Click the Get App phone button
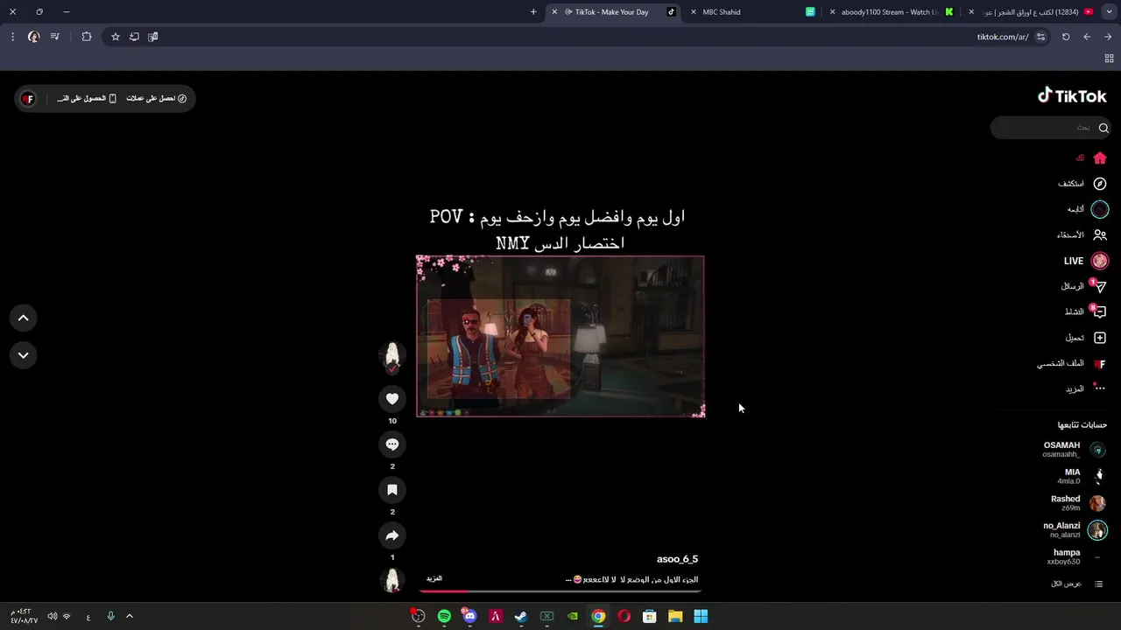1121x630 pixels. (87, 98)
